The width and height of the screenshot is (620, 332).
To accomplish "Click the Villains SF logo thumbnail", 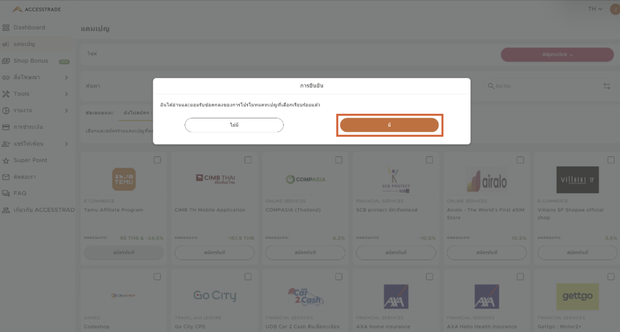I will 577,180.
